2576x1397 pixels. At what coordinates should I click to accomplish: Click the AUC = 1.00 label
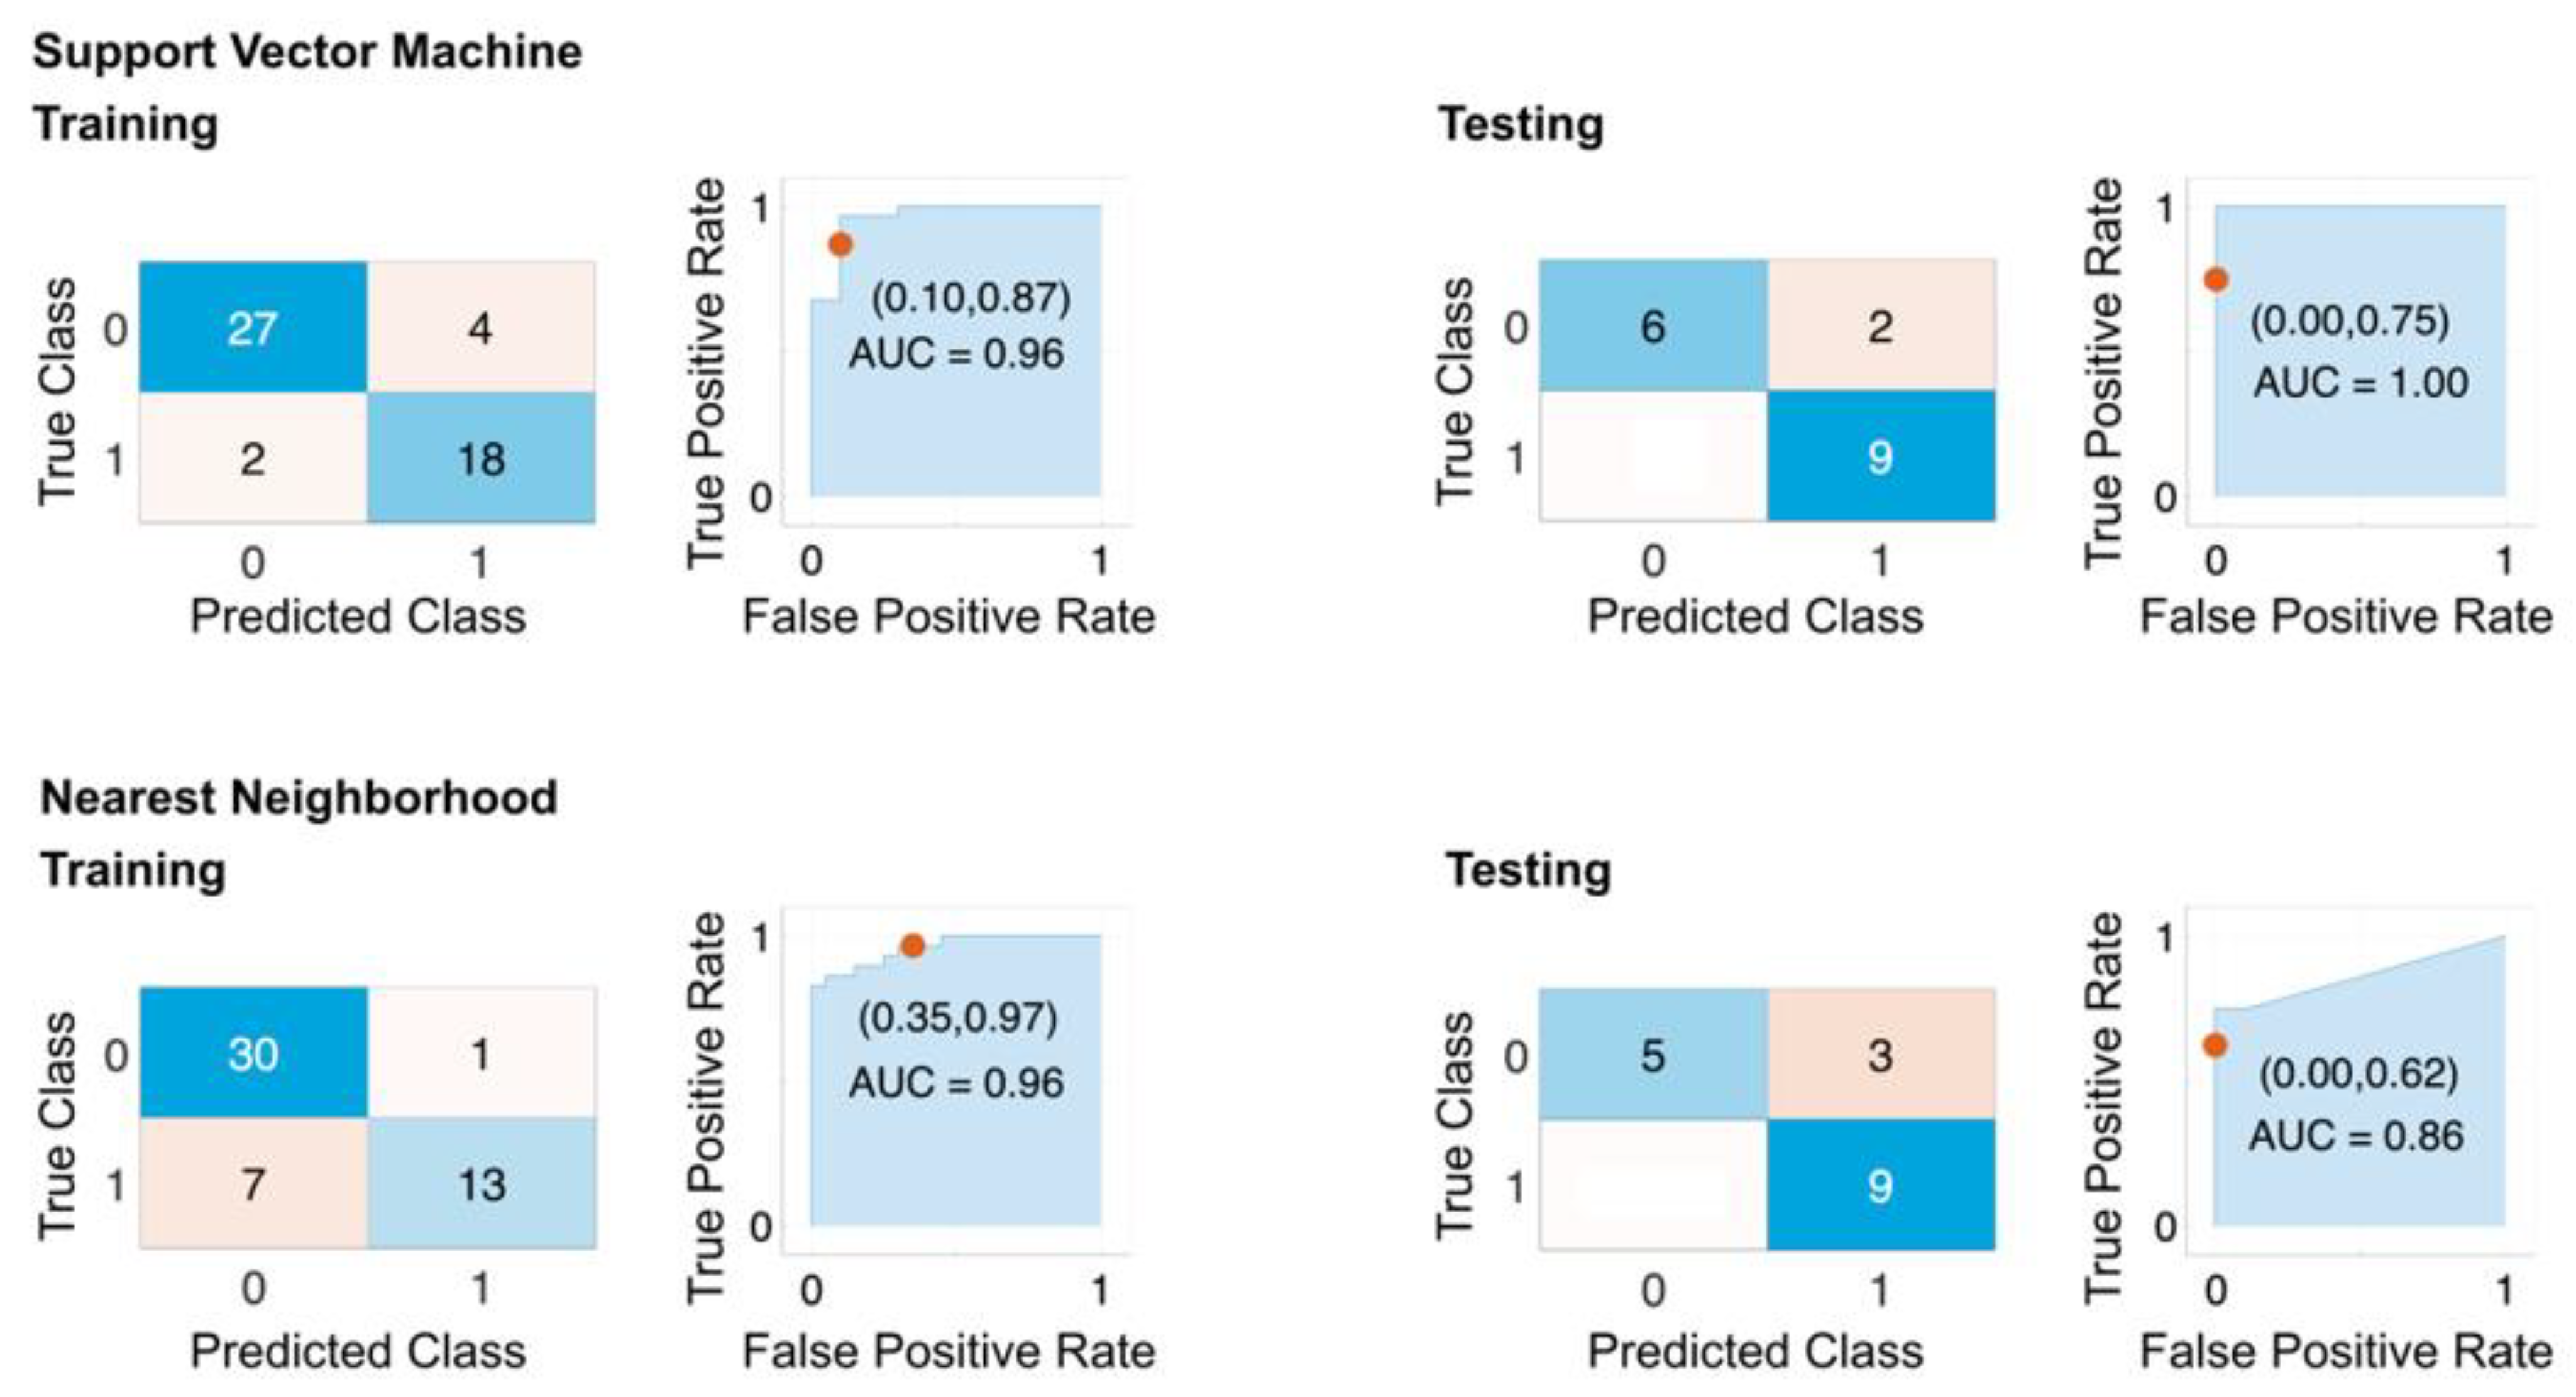[x=2360, y=383]
